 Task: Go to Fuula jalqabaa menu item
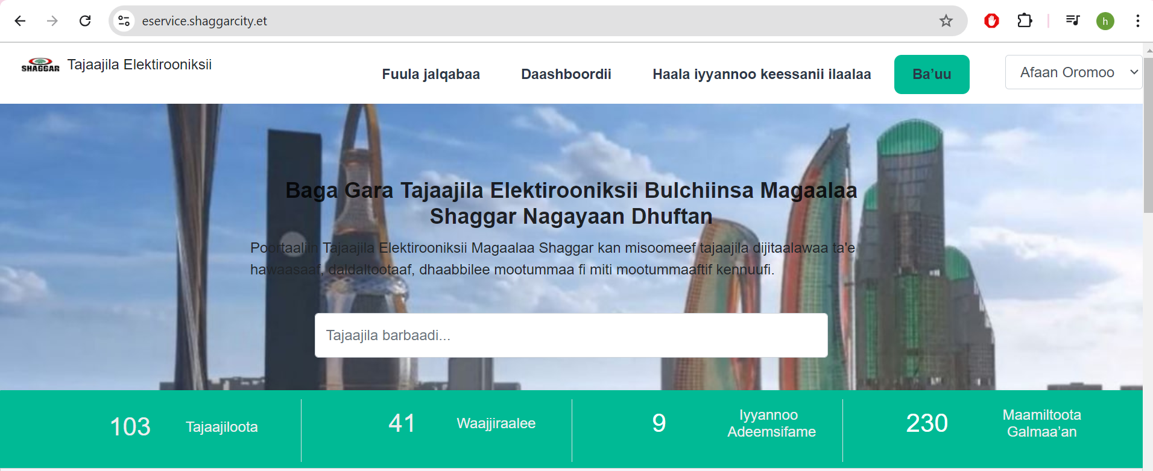(x=431, y=74)
